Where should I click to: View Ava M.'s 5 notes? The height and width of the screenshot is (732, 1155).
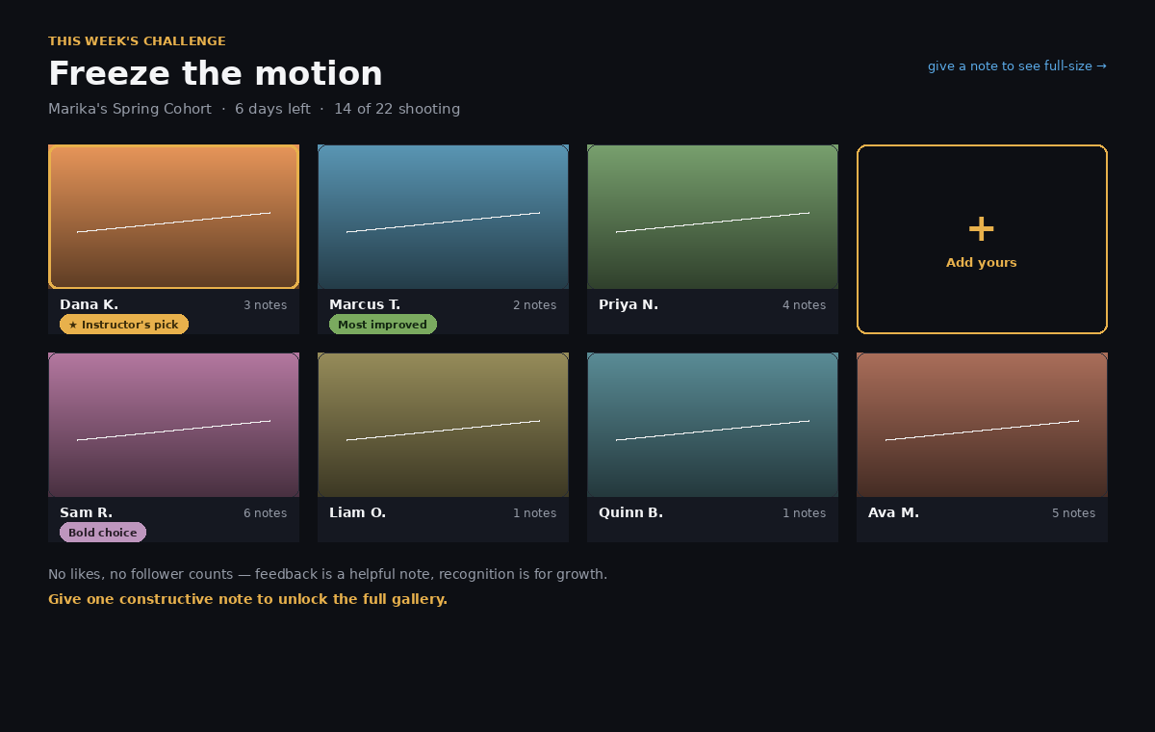[1073, 513]
